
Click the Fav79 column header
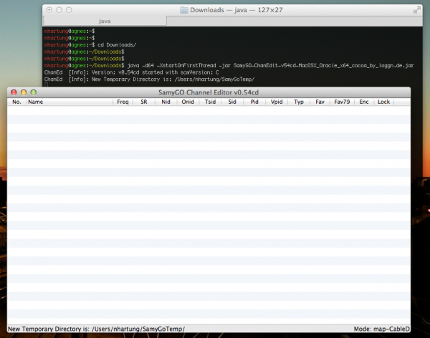342,102
